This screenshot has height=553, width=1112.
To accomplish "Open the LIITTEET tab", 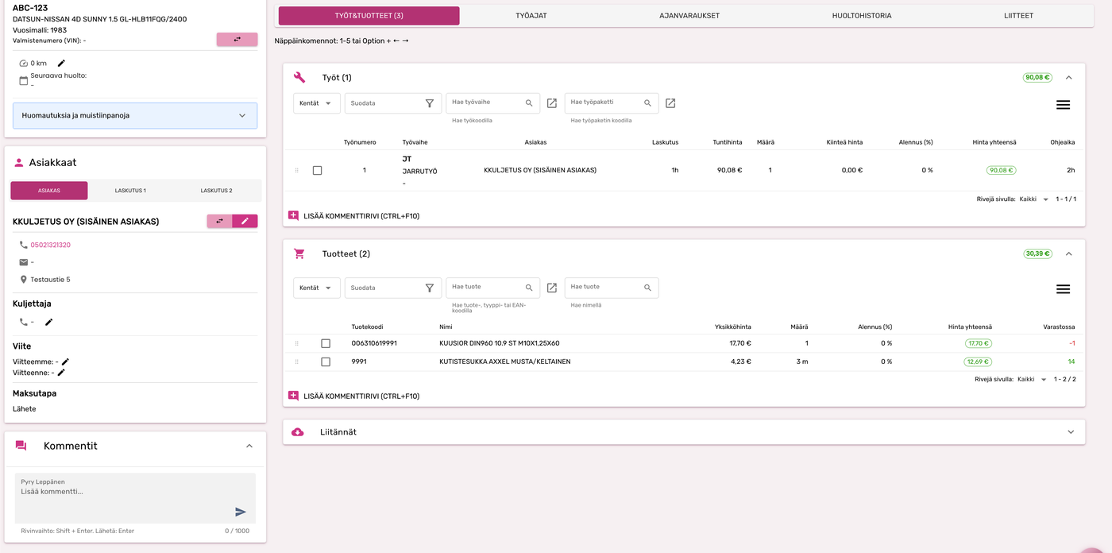I will (x=1018, y=16).
